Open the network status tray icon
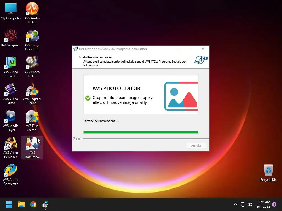The width and height of the screenshot is (282, 211). 243,204
